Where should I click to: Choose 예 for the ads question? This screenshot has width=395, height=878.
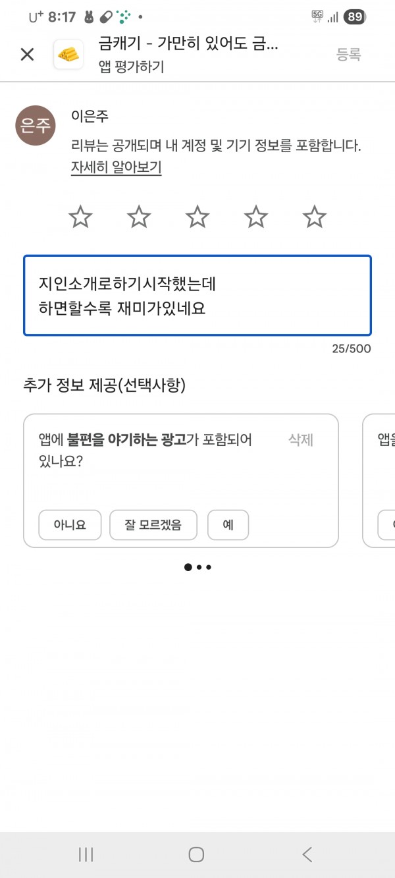coord(228,525)
